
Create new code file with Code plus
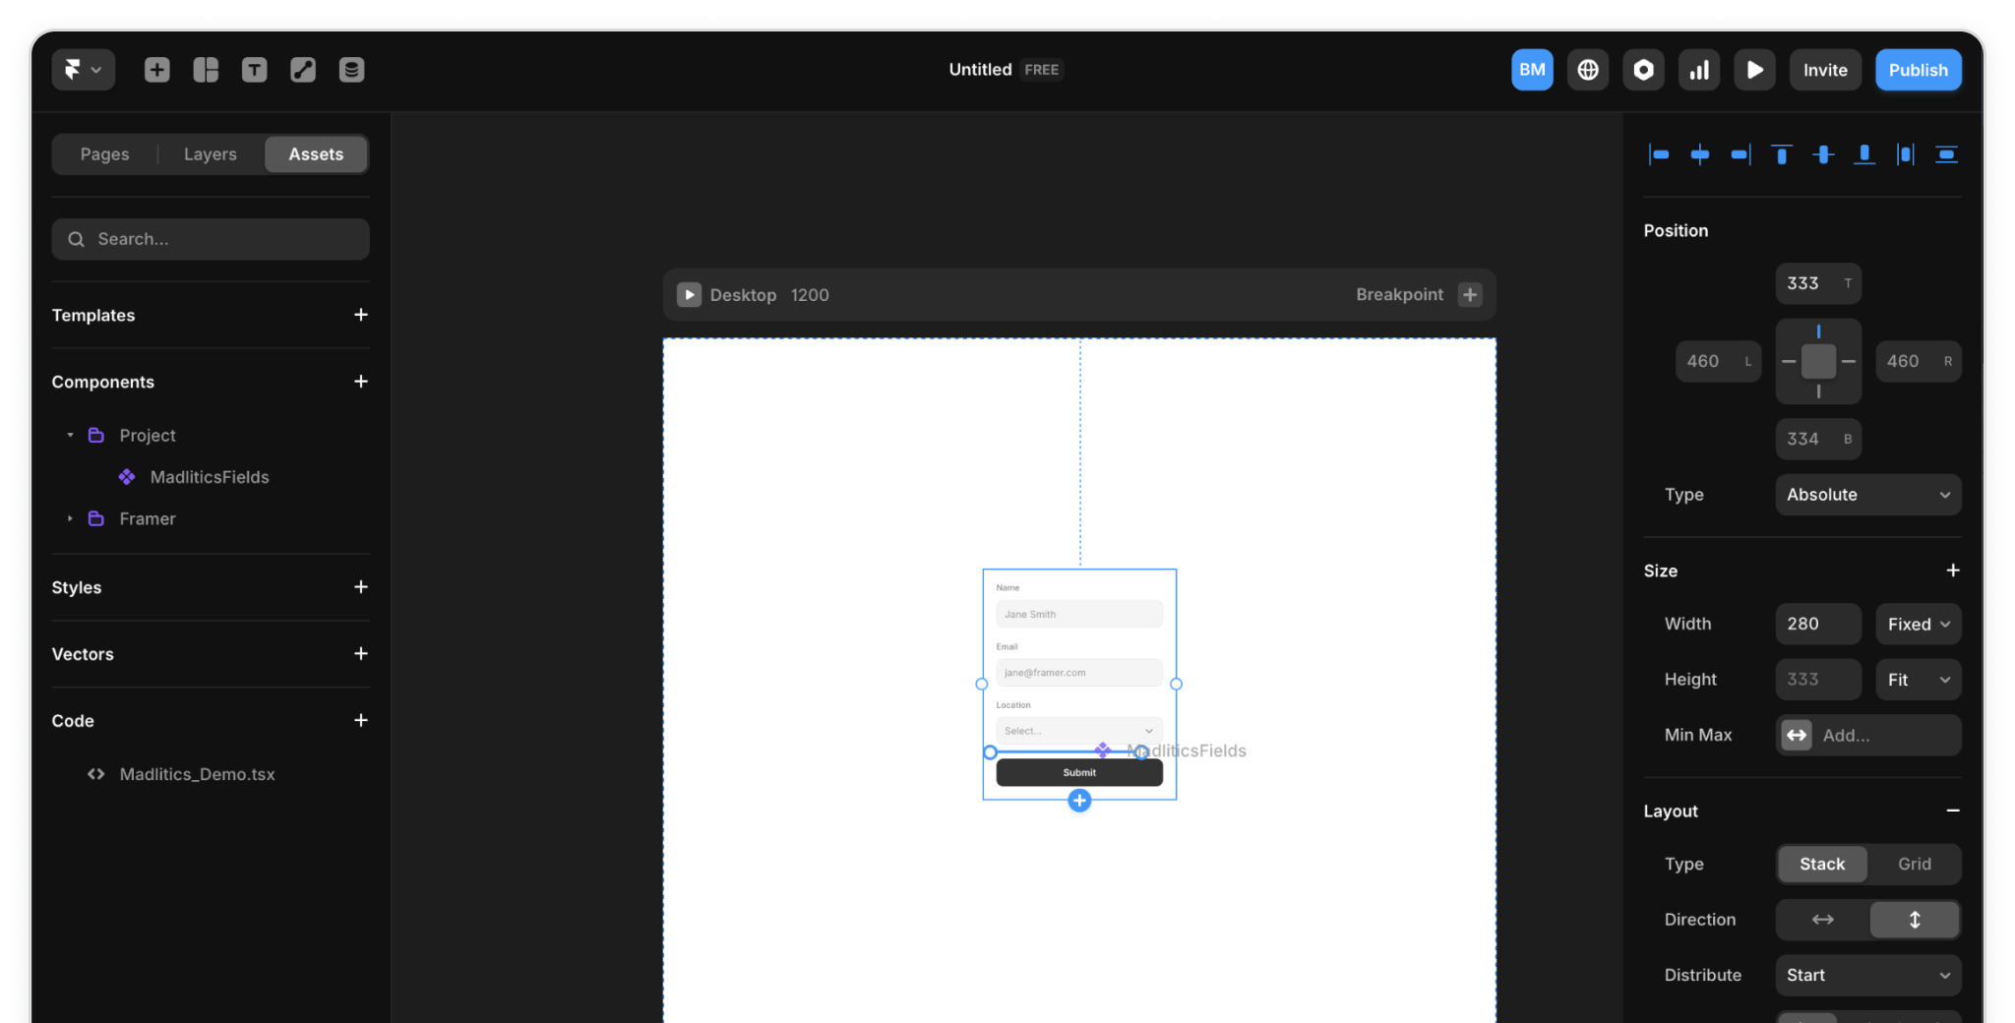(361, 721)
